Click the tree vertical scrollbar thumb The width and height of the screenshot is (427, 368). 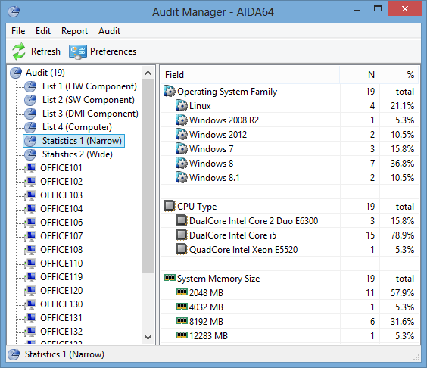(x=148, y=176)
